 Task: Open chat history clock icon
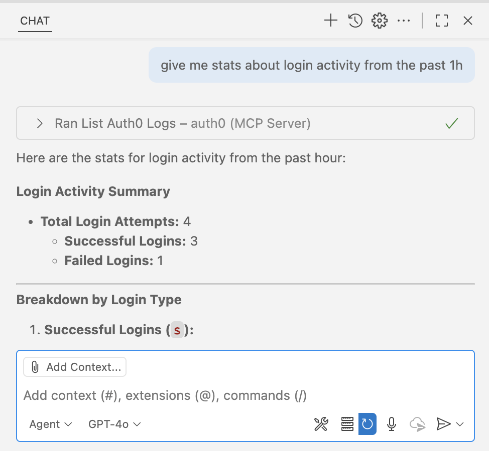coord(355,21)
